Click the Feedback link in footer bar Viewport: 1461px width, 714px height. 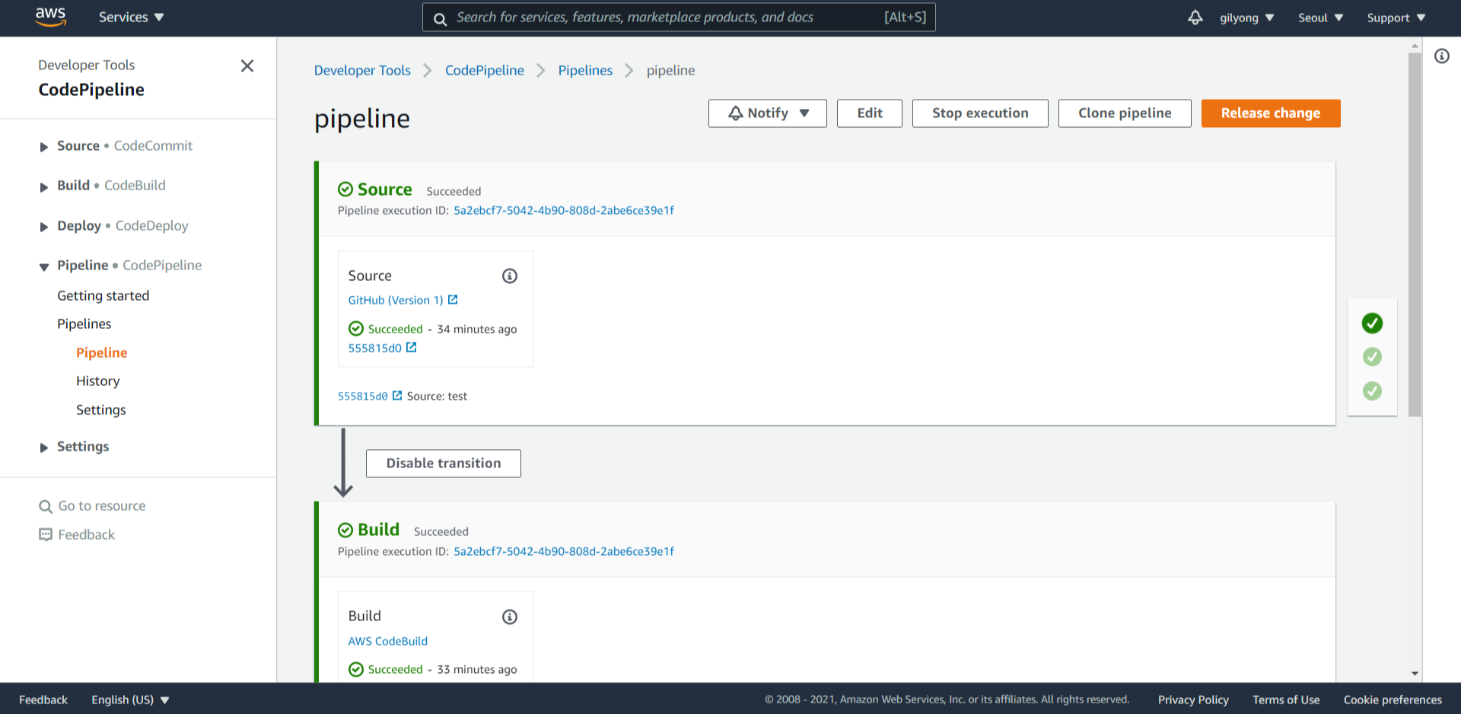click(x=43, y=700)
